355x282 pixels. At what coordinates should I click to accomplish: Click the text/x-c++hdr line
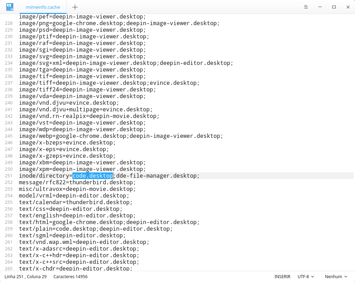pos(79,255)
